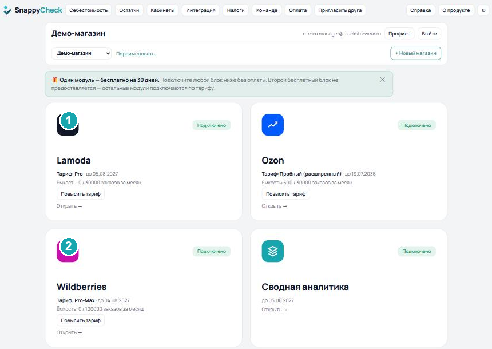Open the Демо-магазин store dropdown
The width and height of the screenshot is (492, 349).
click(x=82, y=53)
